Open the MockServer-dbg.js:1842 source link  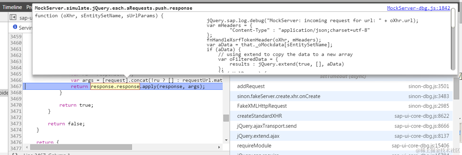[418, 8]
